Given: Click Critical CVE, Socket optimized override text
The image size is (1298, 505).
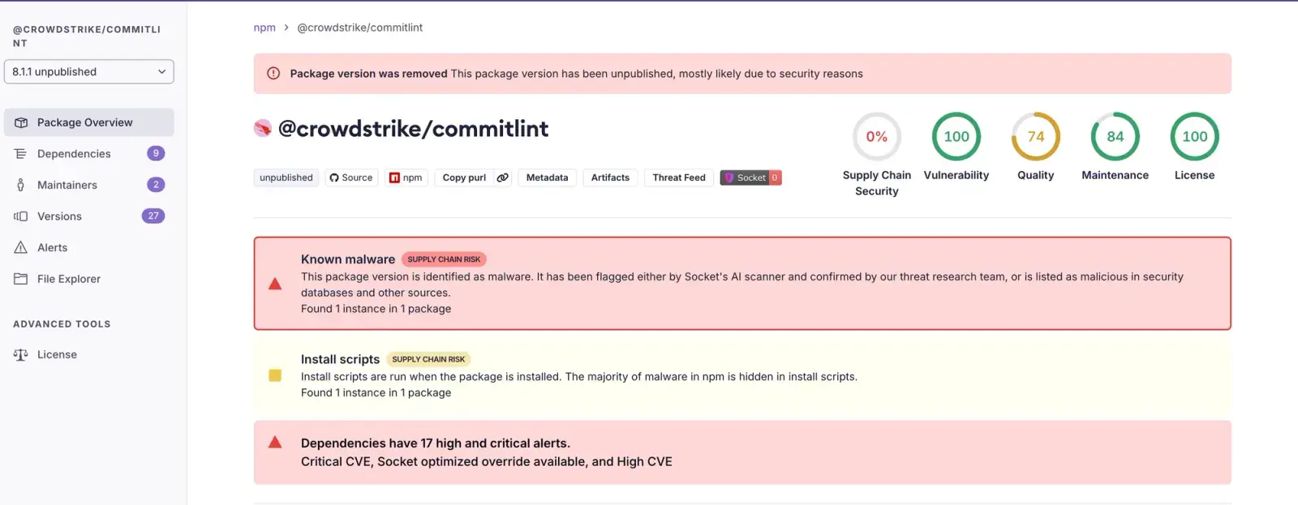Looking at the screenshot, I should click(x=487, y=462).
